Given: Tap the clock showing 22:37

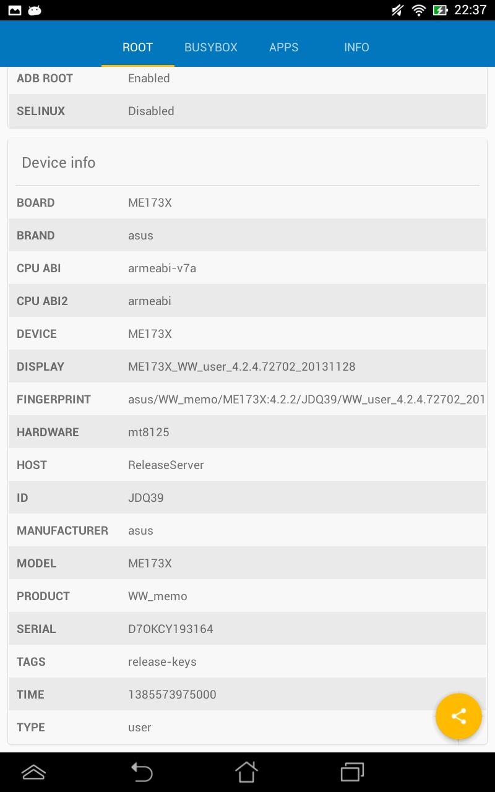Looking at the screenshot, I should pos(470,10).
